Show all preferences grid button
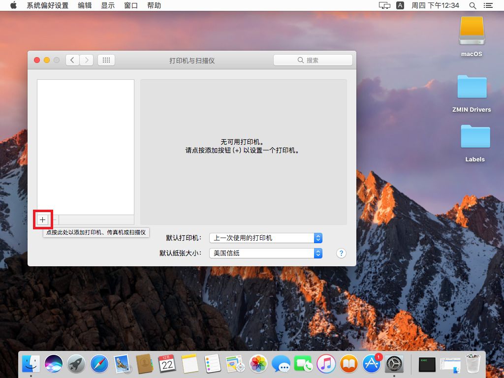 point(106,60)
